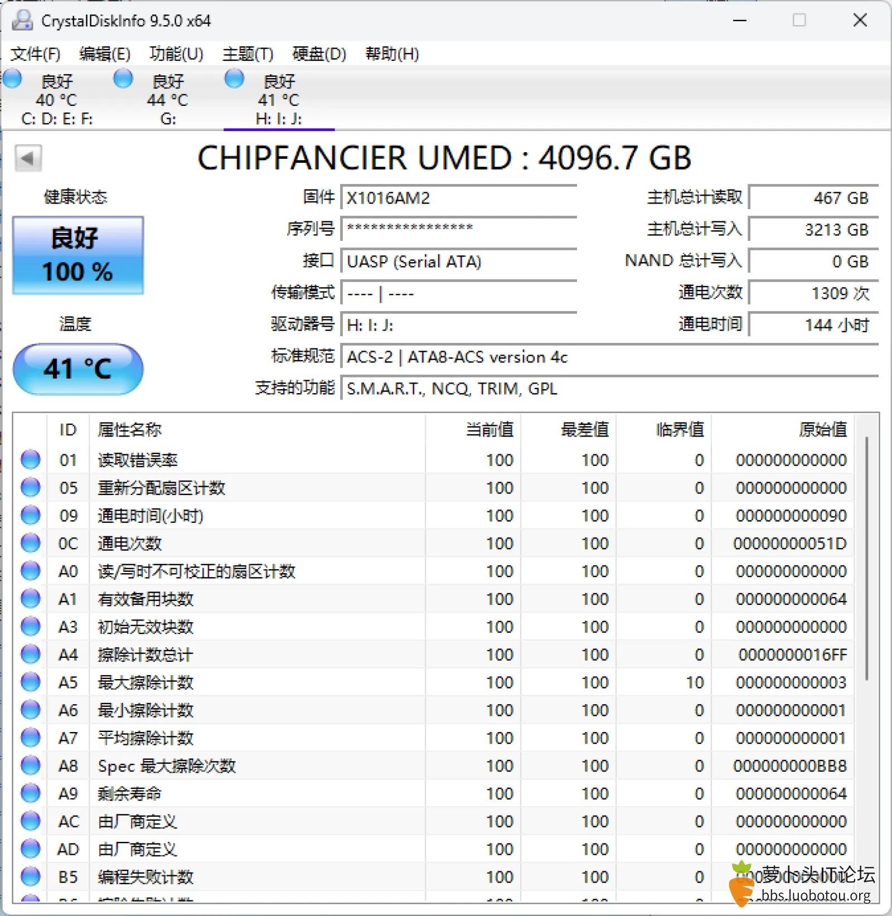Click the previous disk arrow button
The height and width of the screenshot is (916, 892).
tap(28, 158)
